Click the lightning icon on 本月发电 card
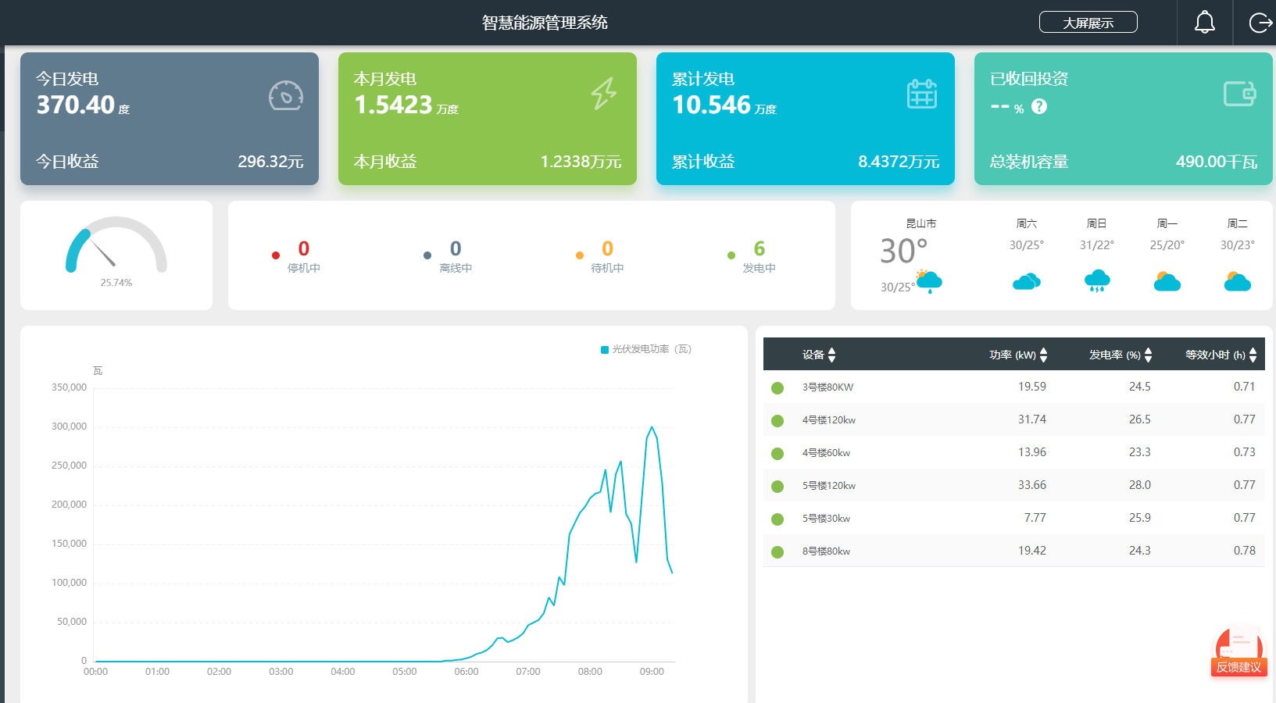The width and height of the screenshot is (1276, 703). (x=603, y=94)
